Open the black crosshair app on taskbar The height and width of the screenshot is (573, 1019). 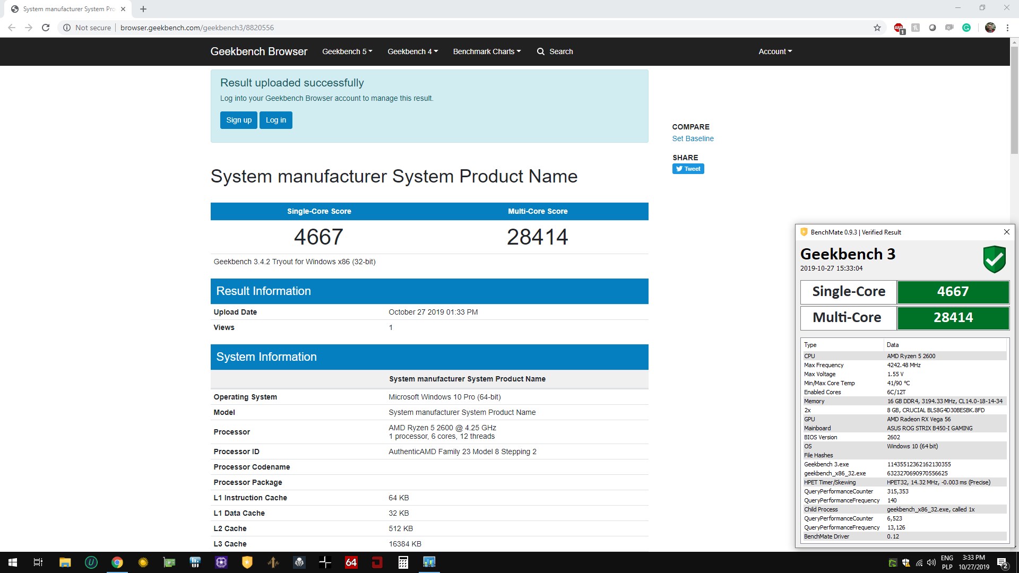point(325,562)
